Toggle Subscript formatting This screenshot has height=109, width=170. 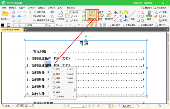[x=83, y=25]
